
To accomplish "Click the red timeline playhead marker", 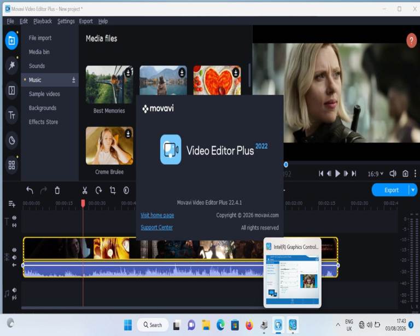I will [83, 204].
